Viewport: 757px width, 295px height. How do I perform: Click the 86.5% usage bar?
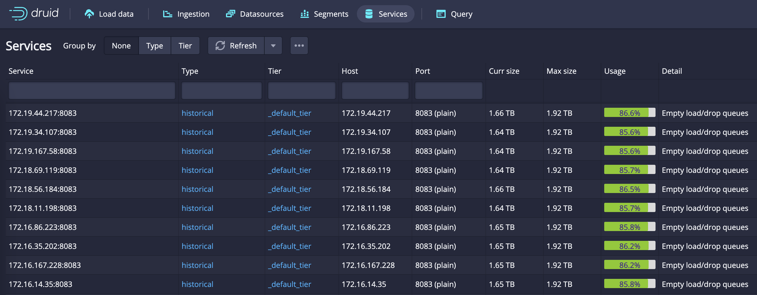click(630, 189)
